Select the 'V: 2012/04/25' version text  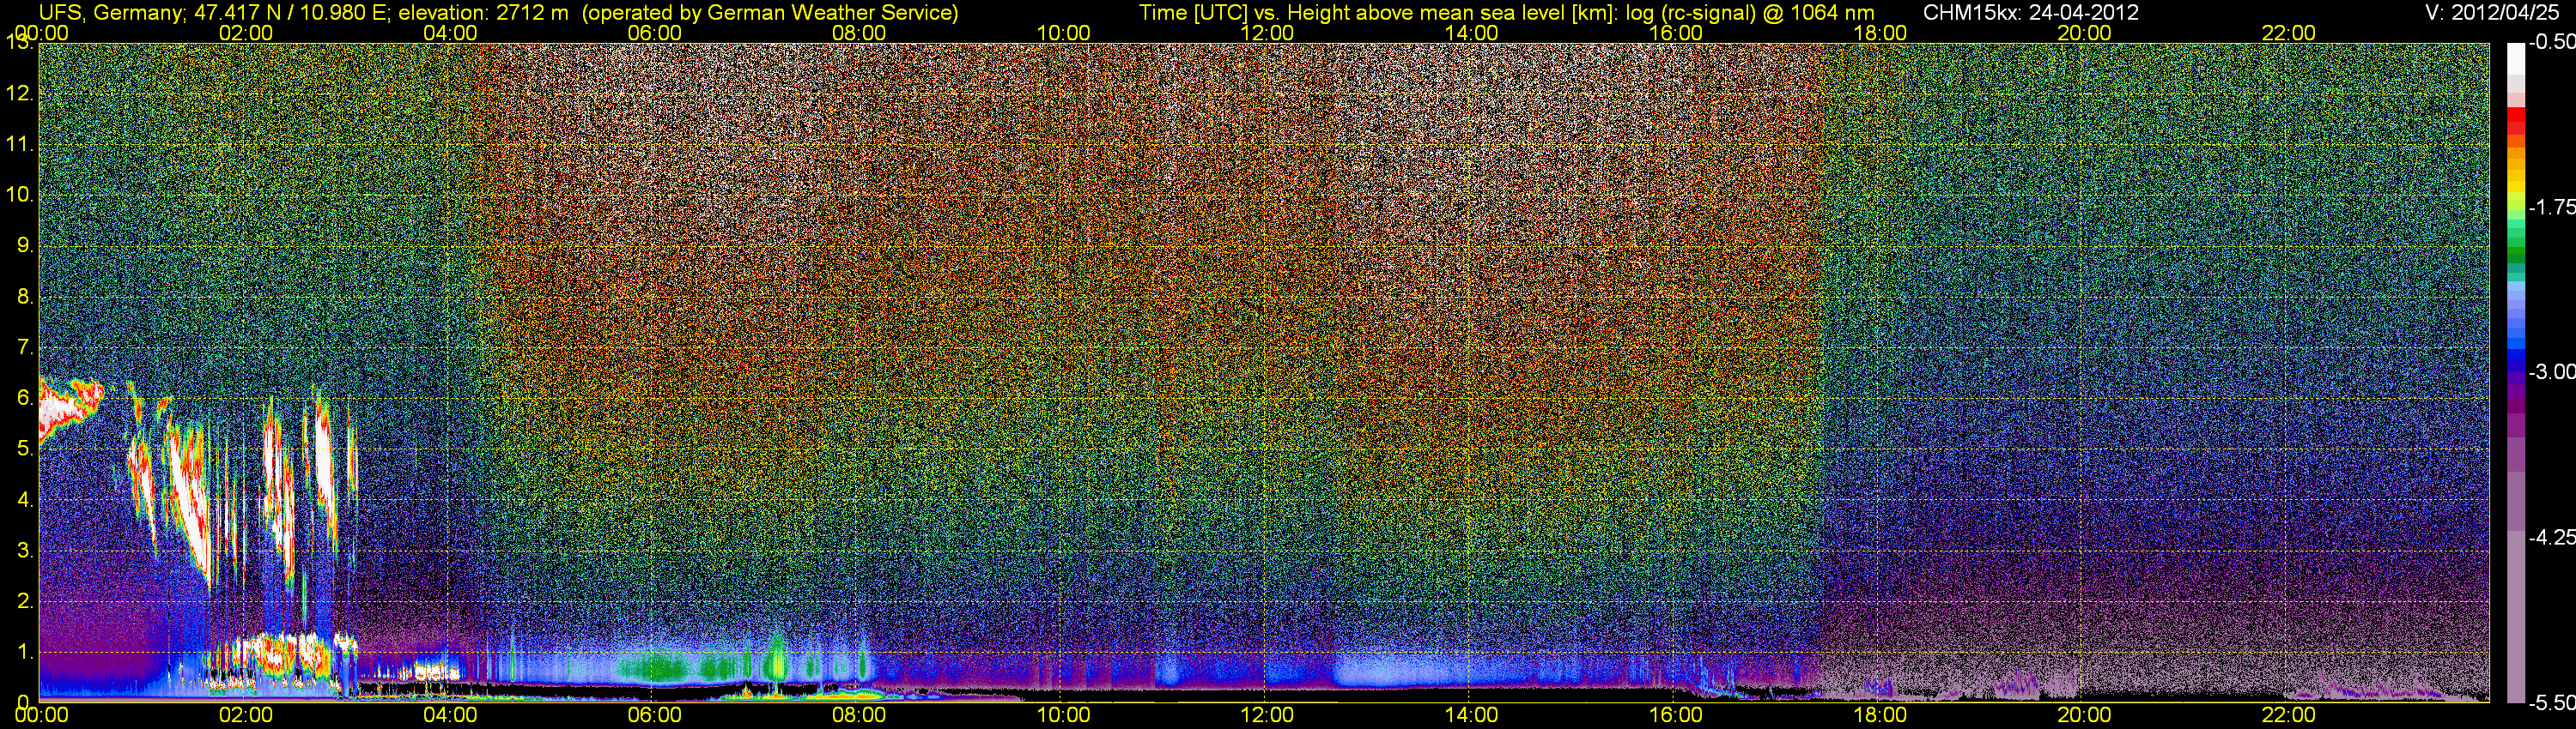point(2494,13)
